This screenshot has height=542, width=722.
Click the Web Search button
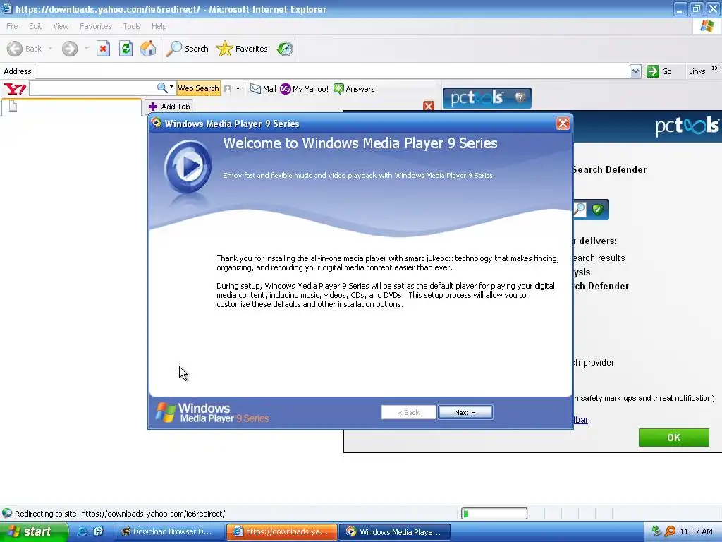pos(198,88)
